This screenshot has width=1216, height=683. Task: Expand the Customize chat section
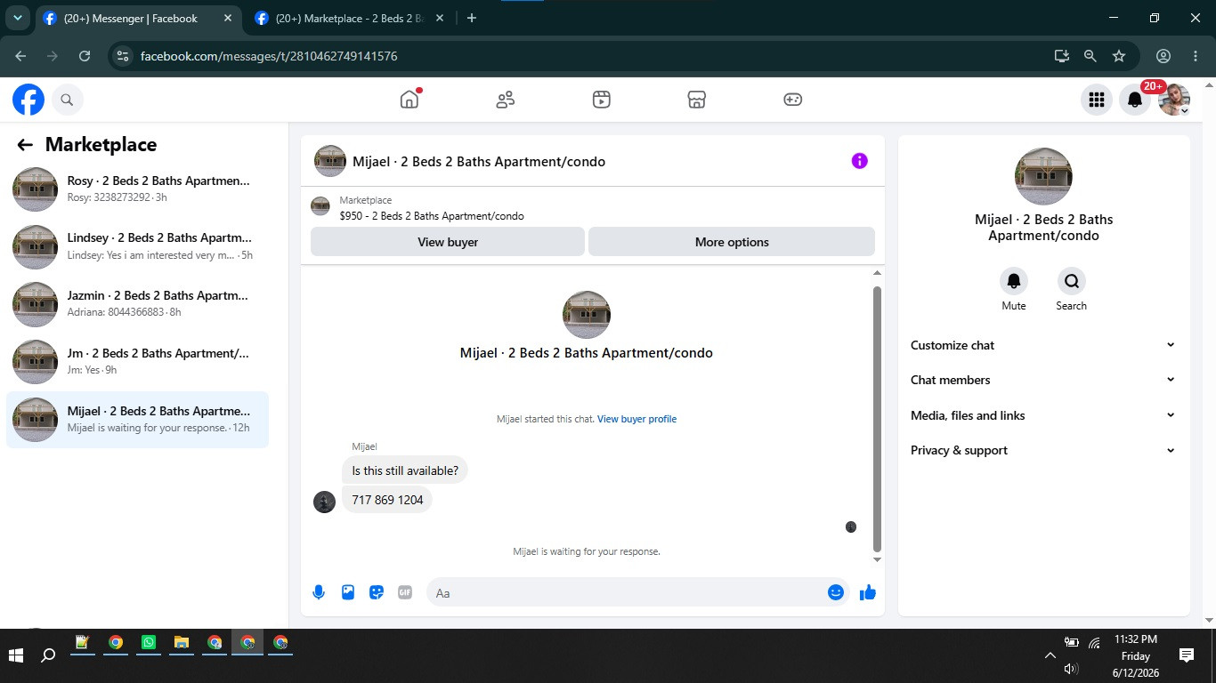click(x=1043, y=345)
